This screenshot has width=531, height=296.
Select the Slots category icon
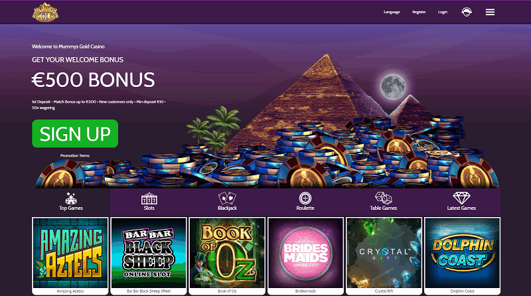tap(149, 198)
